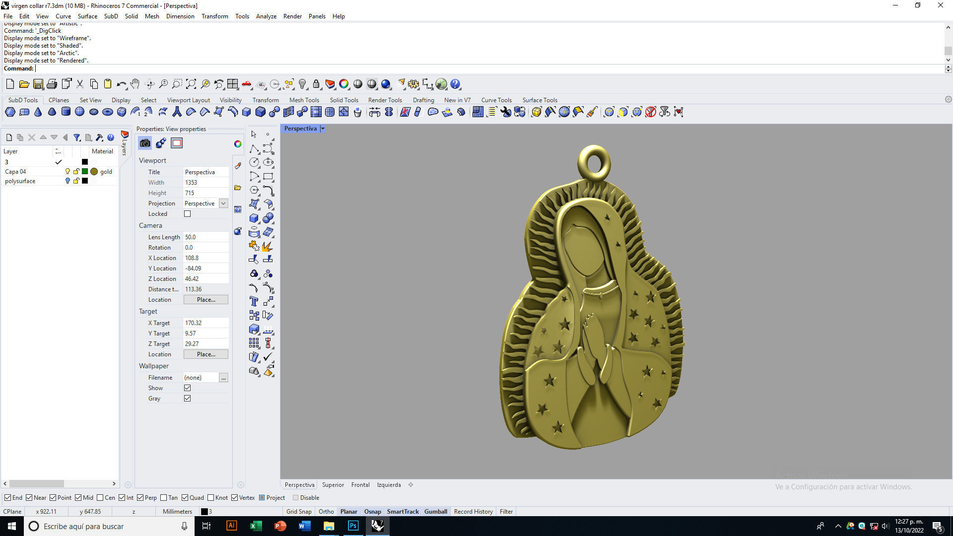
Task: Save the document with the floppy icon
Action: (x=38, y=84)
